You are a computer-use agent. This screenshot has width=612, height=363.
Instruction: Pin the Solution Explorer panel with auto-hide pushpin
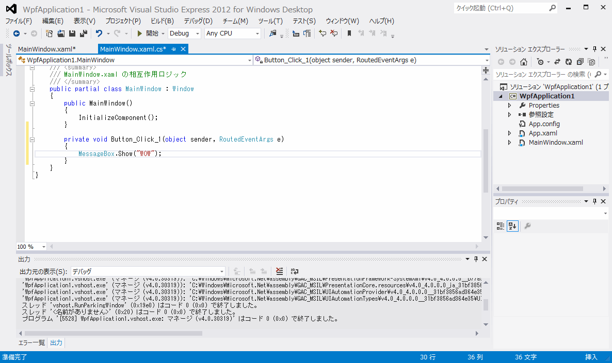tap(594, 49)
